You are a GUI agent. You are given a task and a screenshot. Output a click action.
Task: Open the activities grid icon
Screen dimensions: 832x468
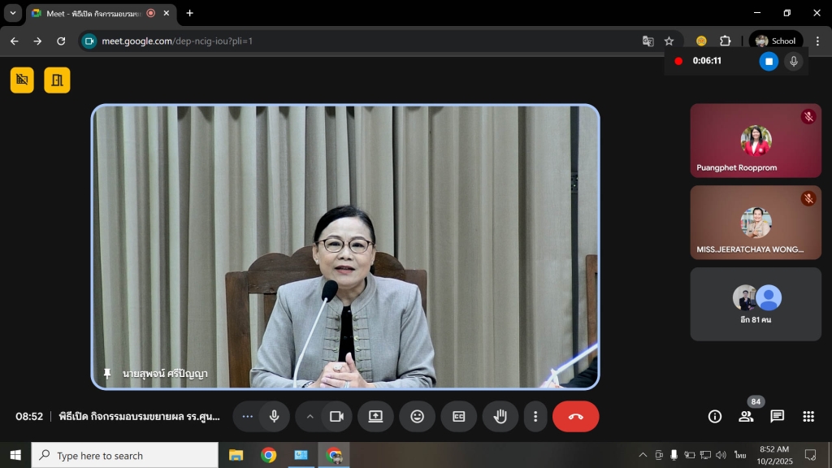(x=808, y=416)
